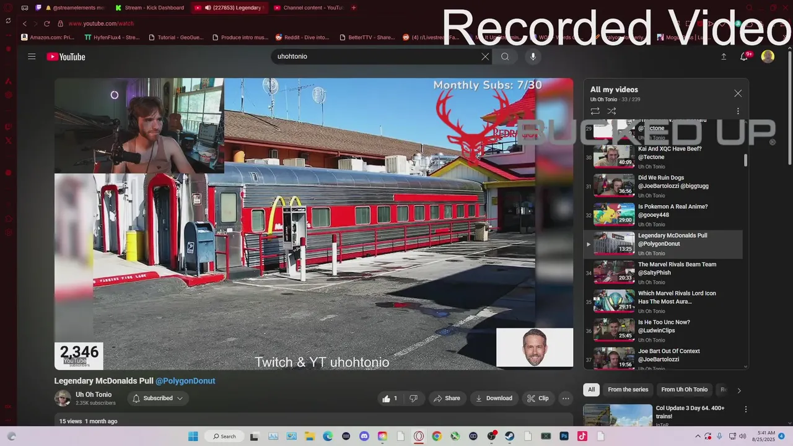Go to the YouTube home logo
This screenshot has height=446, width=793.
(x=66, y=56)
